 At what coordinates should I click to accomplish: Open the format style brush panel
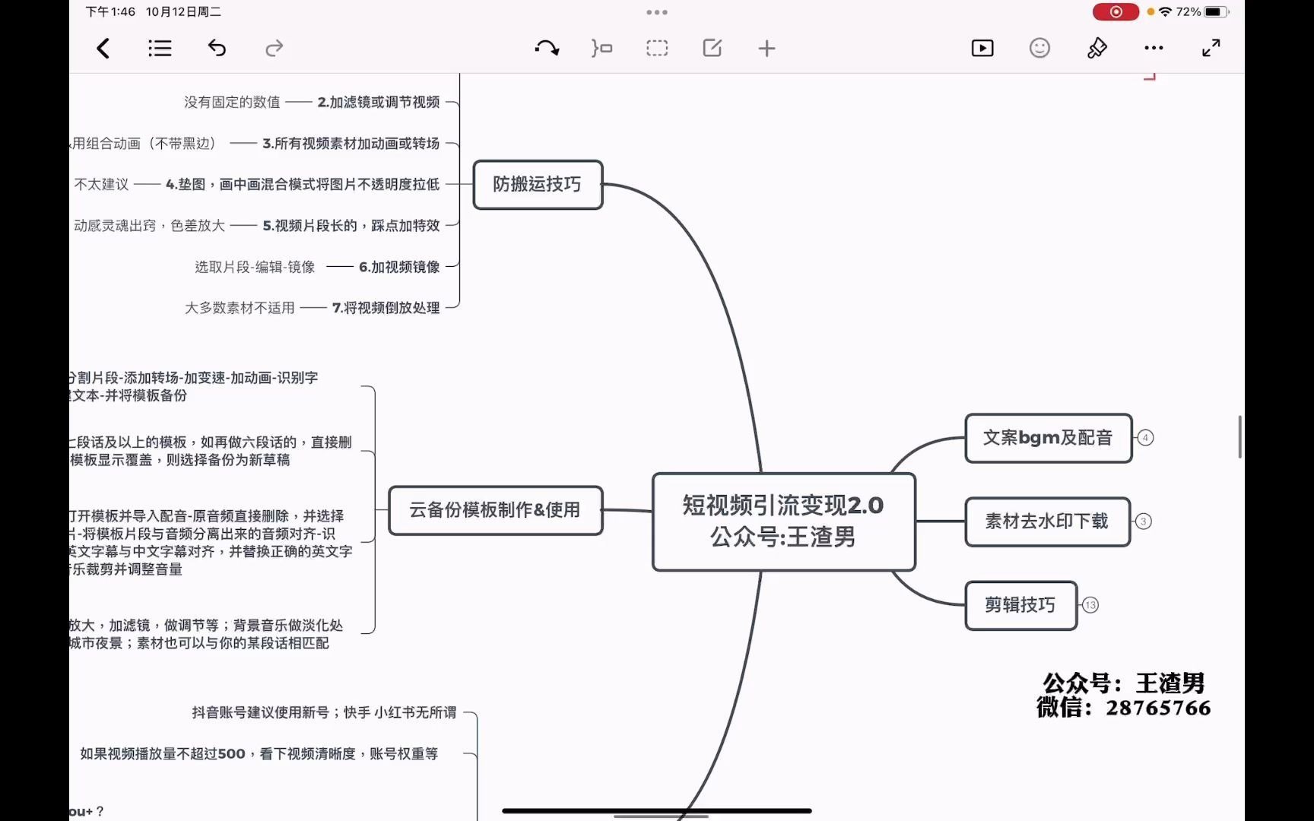coord(1097,49)
